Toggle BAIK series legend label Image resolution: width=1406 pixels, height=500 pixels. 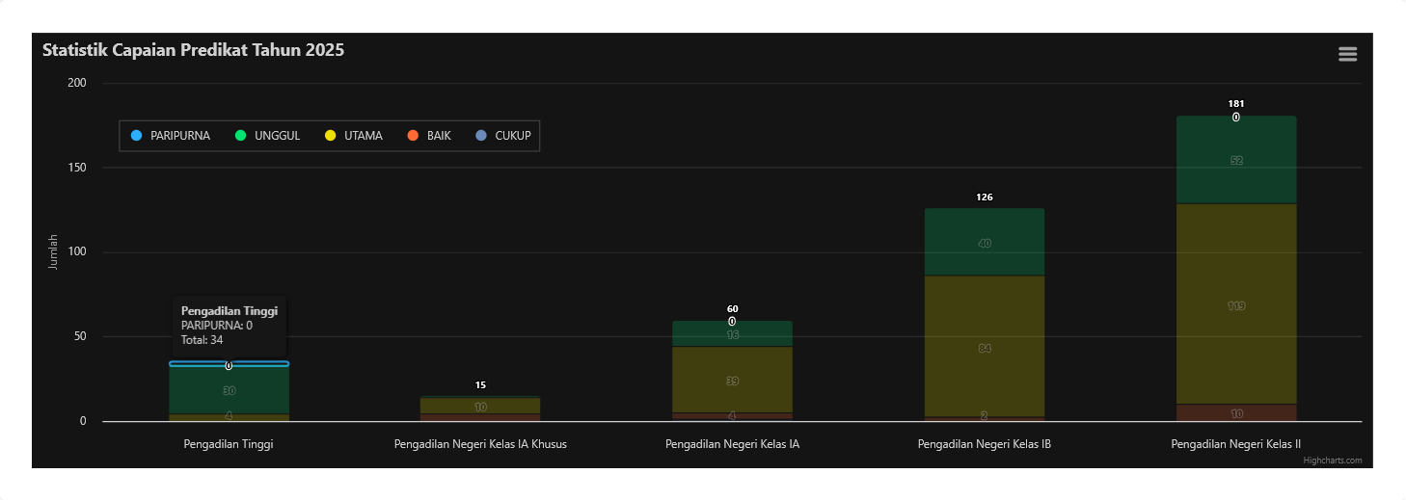(439, 136)
